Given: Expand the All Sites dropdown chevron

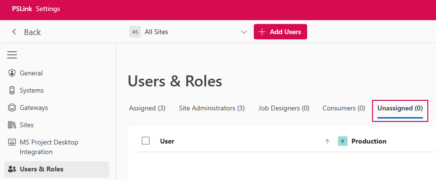Looking at the screenshot, I should pos(244,32).
